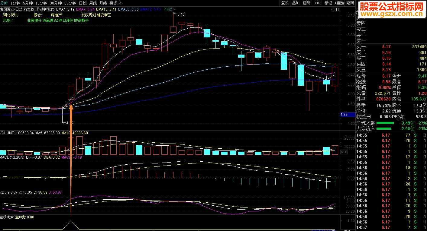Click the 雄安新区 concept tag

pyautogui.click(x=104, y=15)
